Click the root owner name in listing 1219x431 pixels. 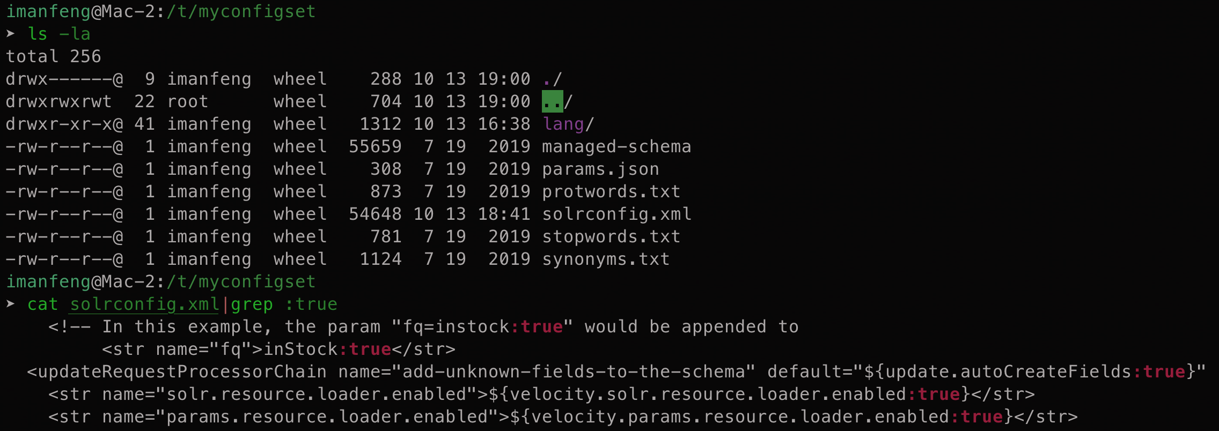(x=187, y=101)
